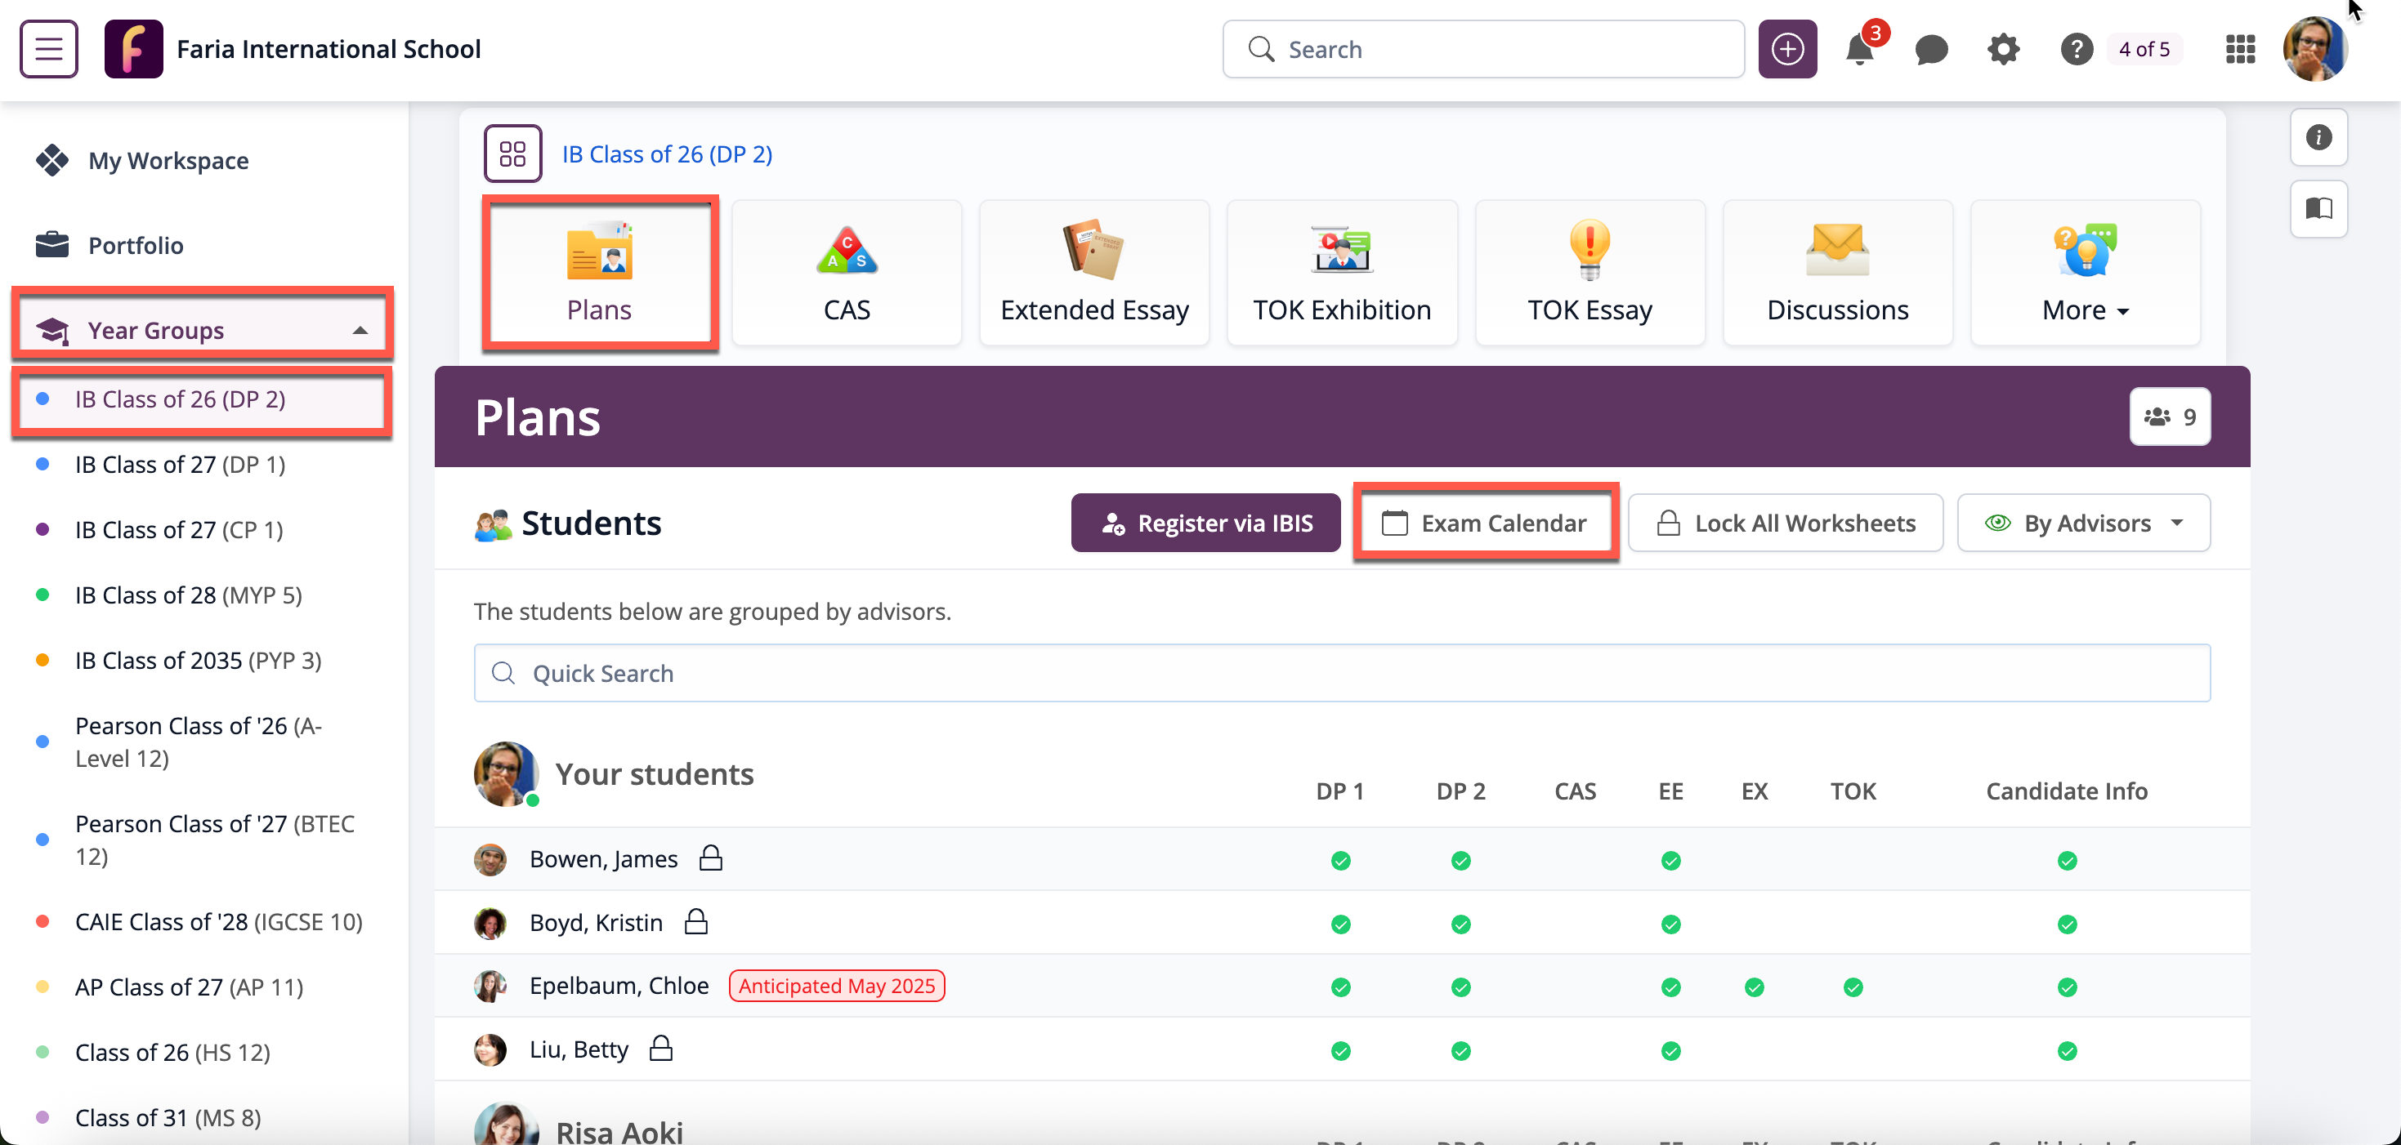Toggle lock icon beside Boyd, Kristin

pos(696,922)
